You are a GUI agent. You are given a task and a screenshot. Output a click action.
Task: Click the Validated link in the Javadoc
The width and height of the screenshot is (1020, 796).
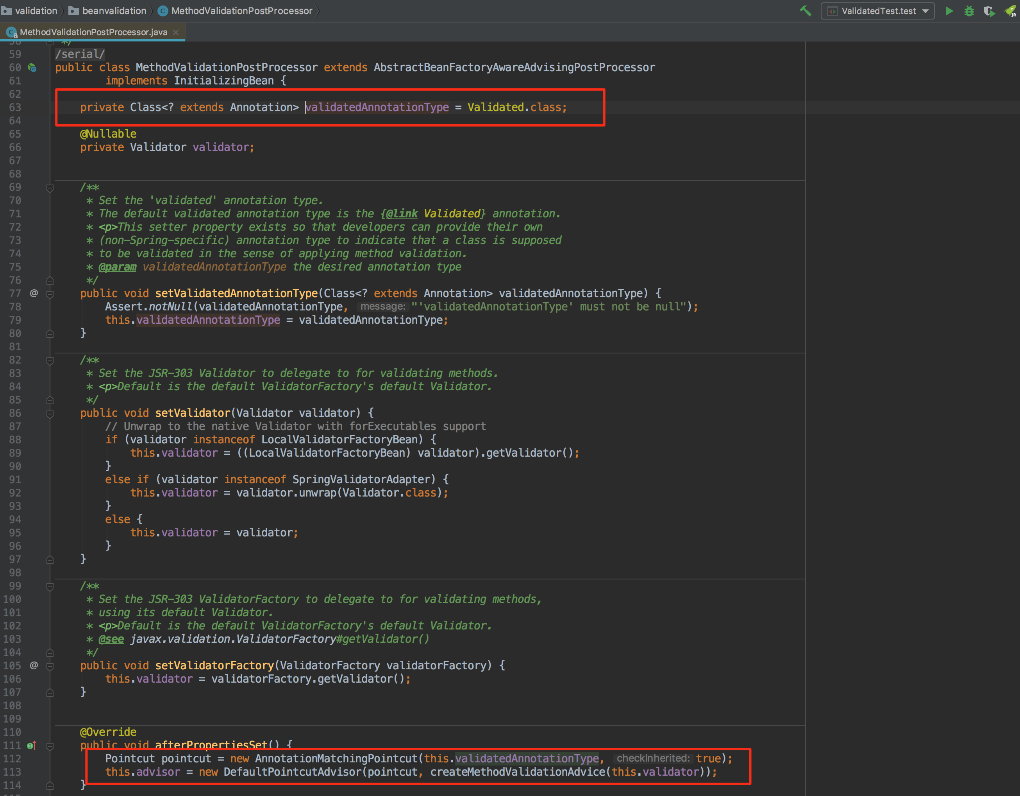coord(452,213)
